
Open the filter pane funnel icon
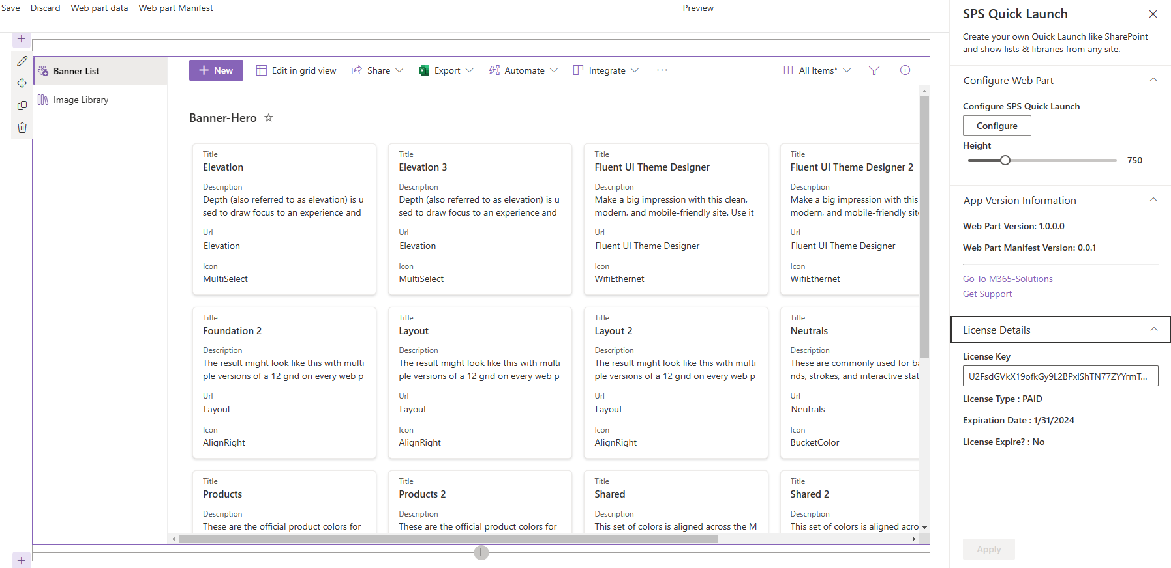click(874, 70)
